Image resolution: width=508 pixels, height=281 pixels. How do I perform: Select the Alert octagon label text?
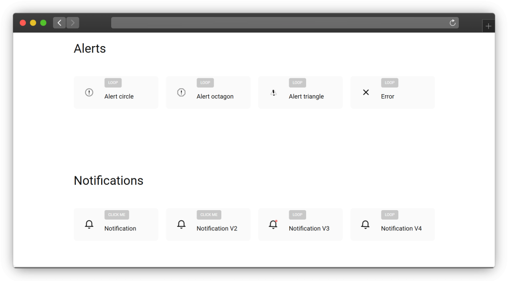click(x=215, y=97)
